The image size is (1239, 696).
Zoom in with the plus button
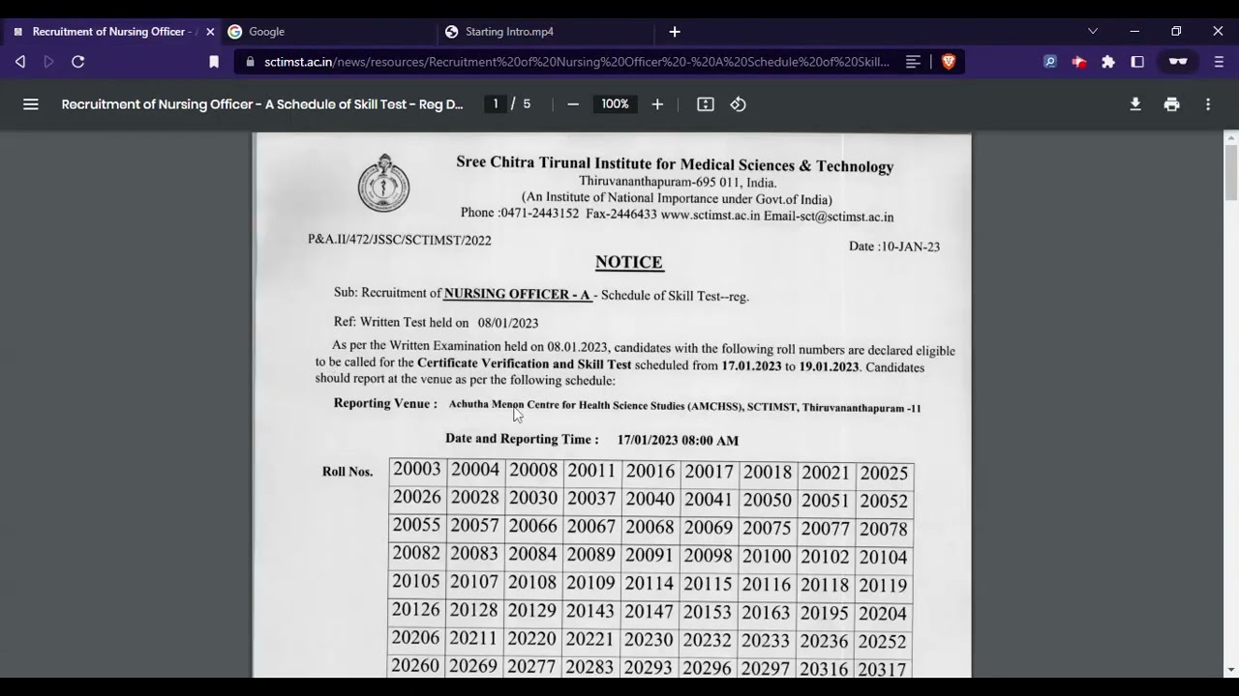[657, 104]
